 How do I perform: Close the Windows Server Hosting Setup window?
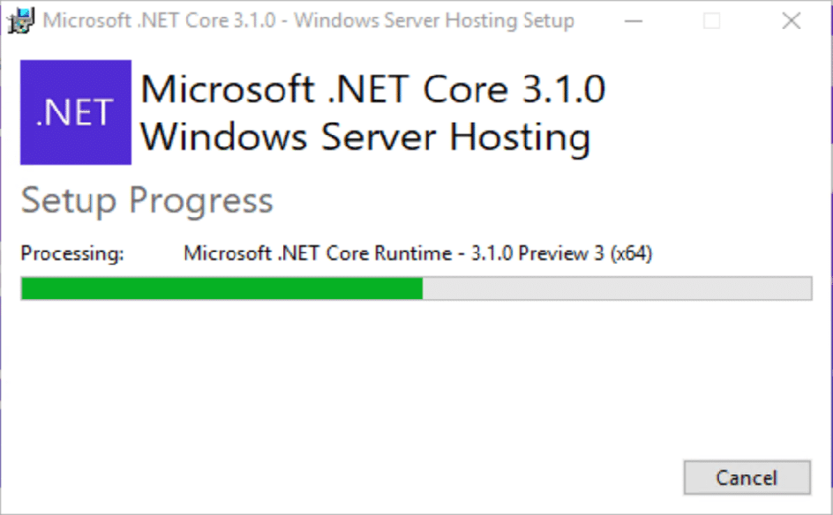791,21
